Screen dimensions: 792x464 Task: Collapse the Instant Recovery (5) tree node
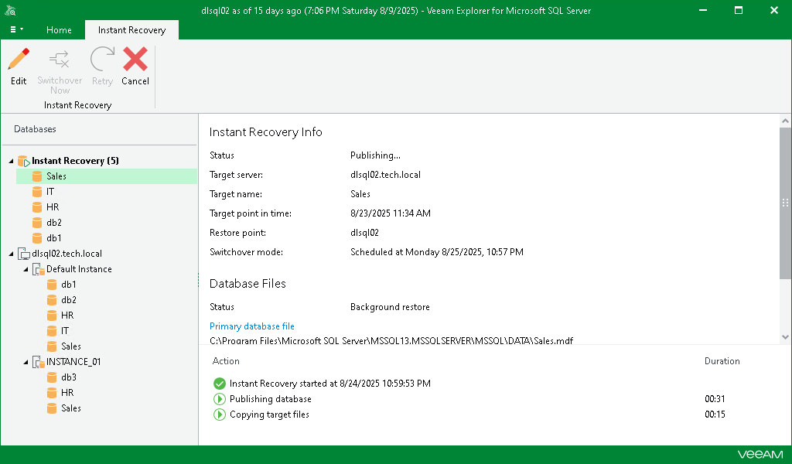tap(12, 161)
